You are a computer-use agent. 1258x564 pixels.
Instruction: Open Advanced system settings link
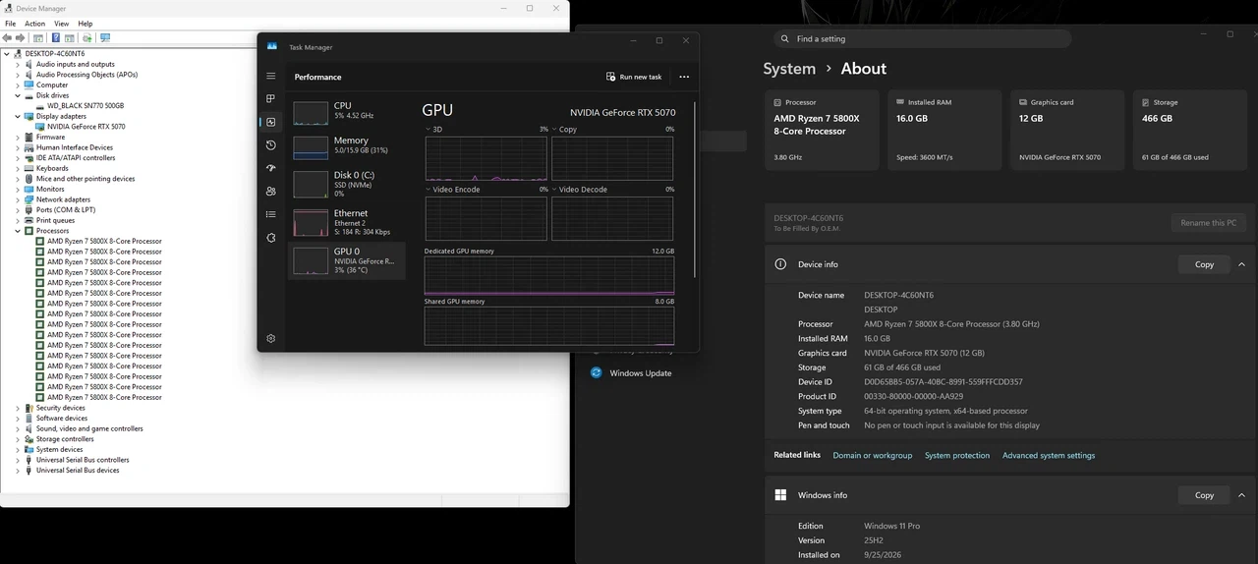coord(1049,455)
